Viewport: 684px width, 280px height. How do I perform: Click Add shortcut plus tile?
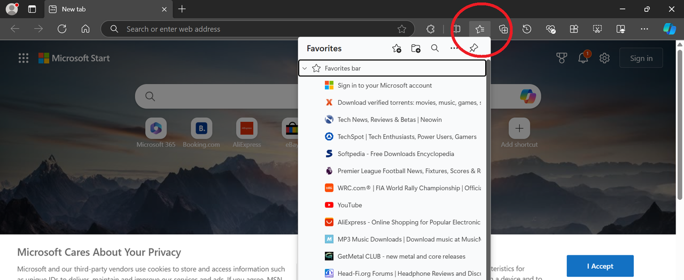click(x=519, y=133)
